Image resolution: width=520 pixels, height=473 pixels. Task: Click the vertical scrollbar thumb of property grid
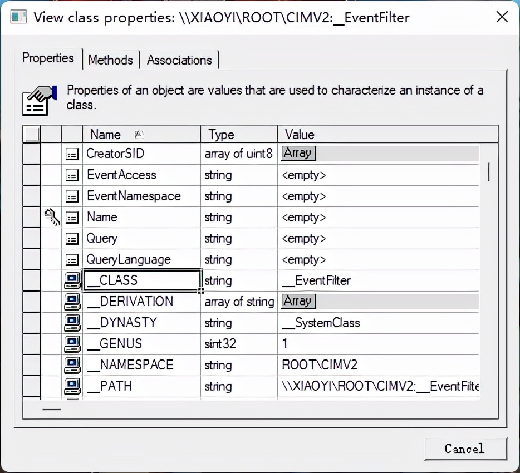pos(488,171)
